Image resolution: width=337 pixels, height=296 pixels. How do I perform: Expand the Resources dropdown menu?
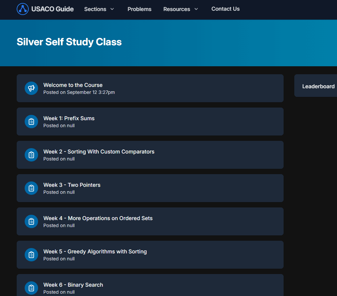pos(181,9)
